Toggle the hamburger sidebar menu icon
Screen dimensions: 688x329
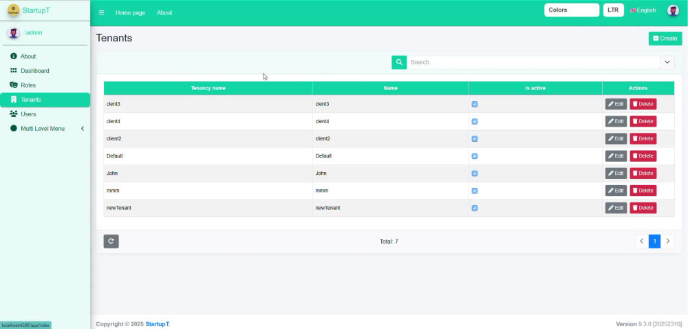pyautogui.click(x=101, y=12)
